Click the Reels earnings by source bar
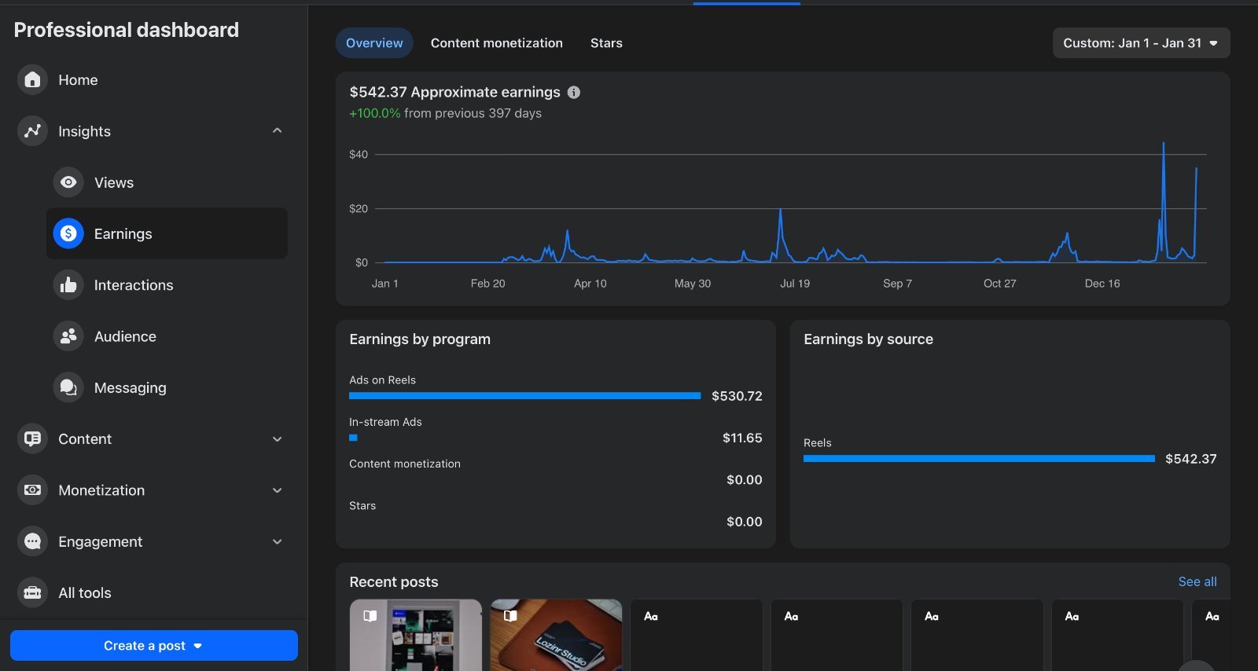The height and width of the screenshot is (671, 1258). click(979, 458)
